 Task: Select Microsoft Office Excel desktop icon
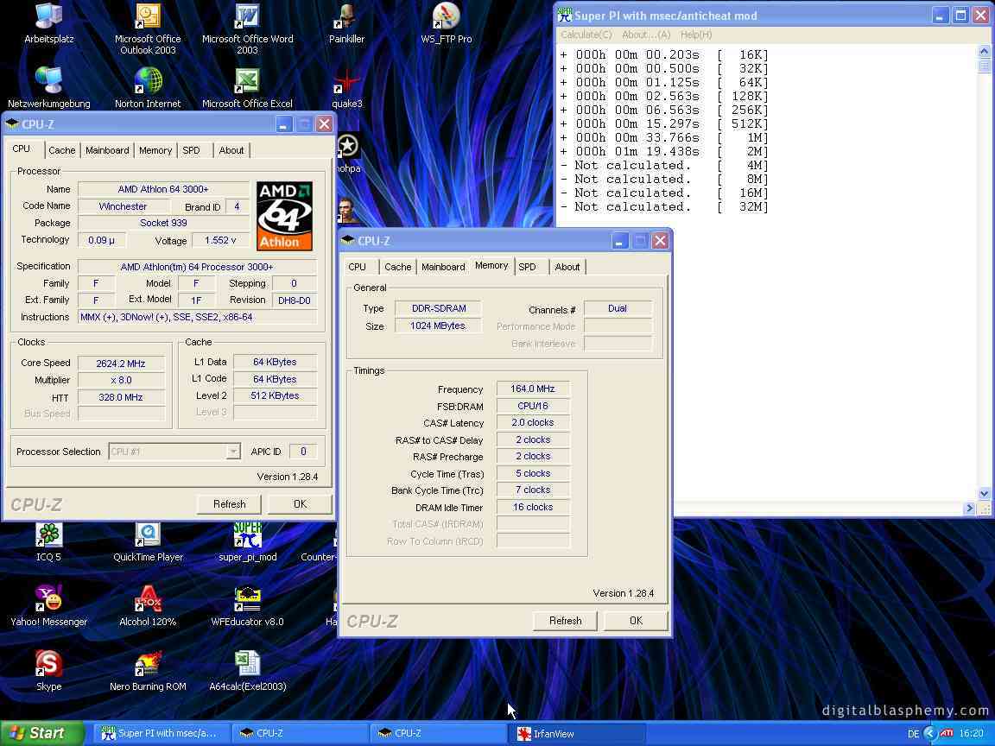point(248,87)
